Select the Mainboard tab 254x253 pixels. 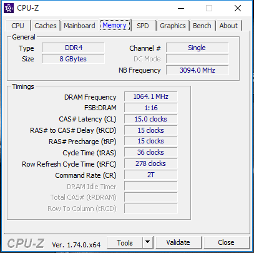point(79,26)
